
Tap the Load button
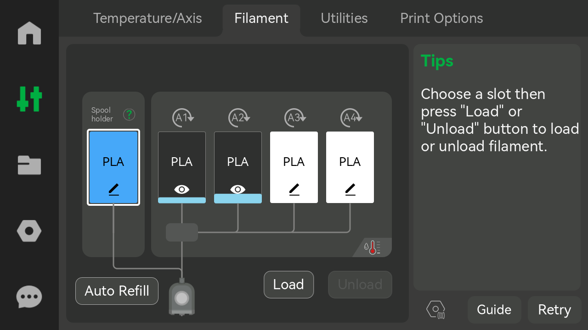pos(288,285)
